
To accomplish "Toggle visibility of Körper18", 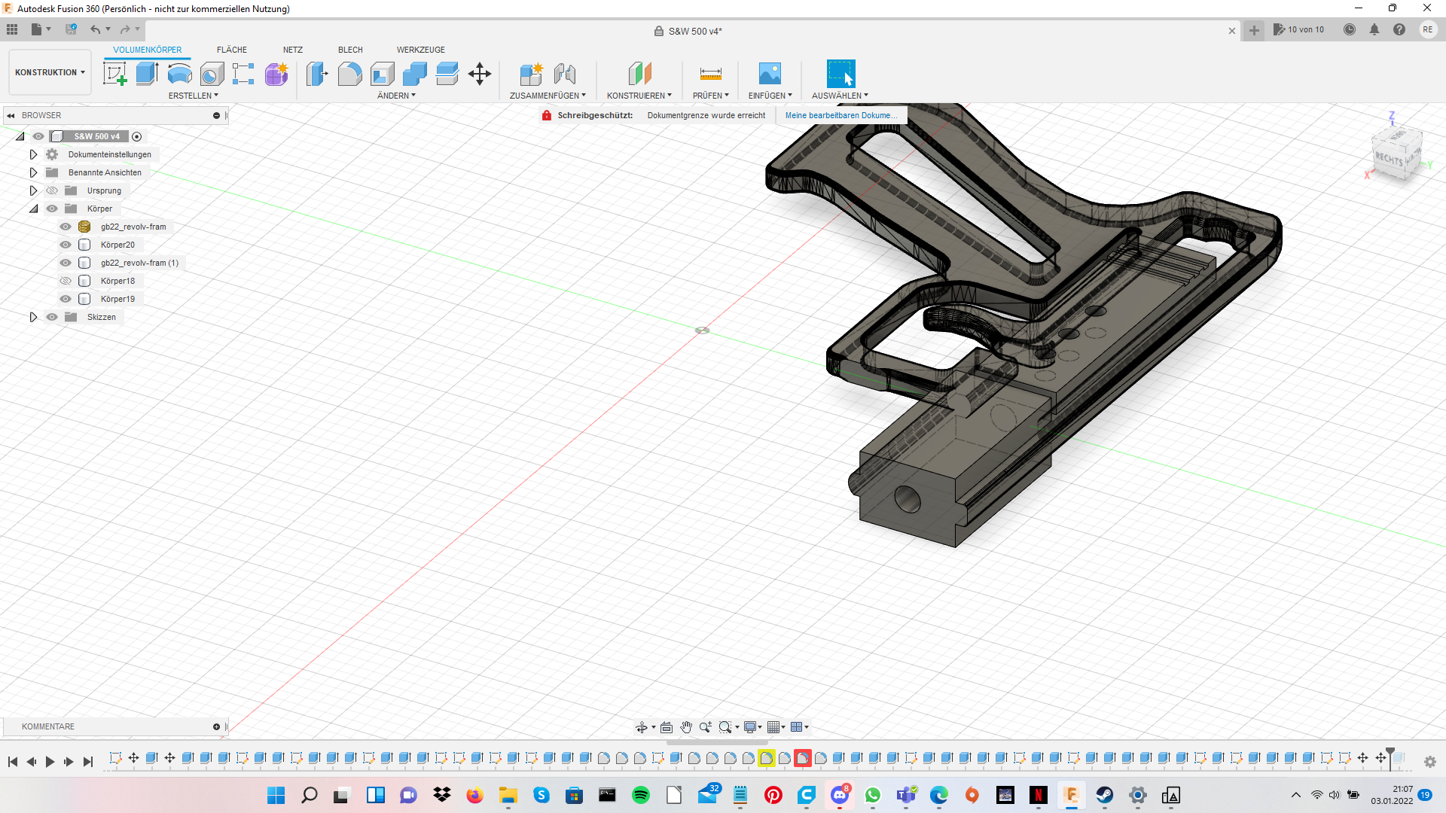I will [66, 280].
